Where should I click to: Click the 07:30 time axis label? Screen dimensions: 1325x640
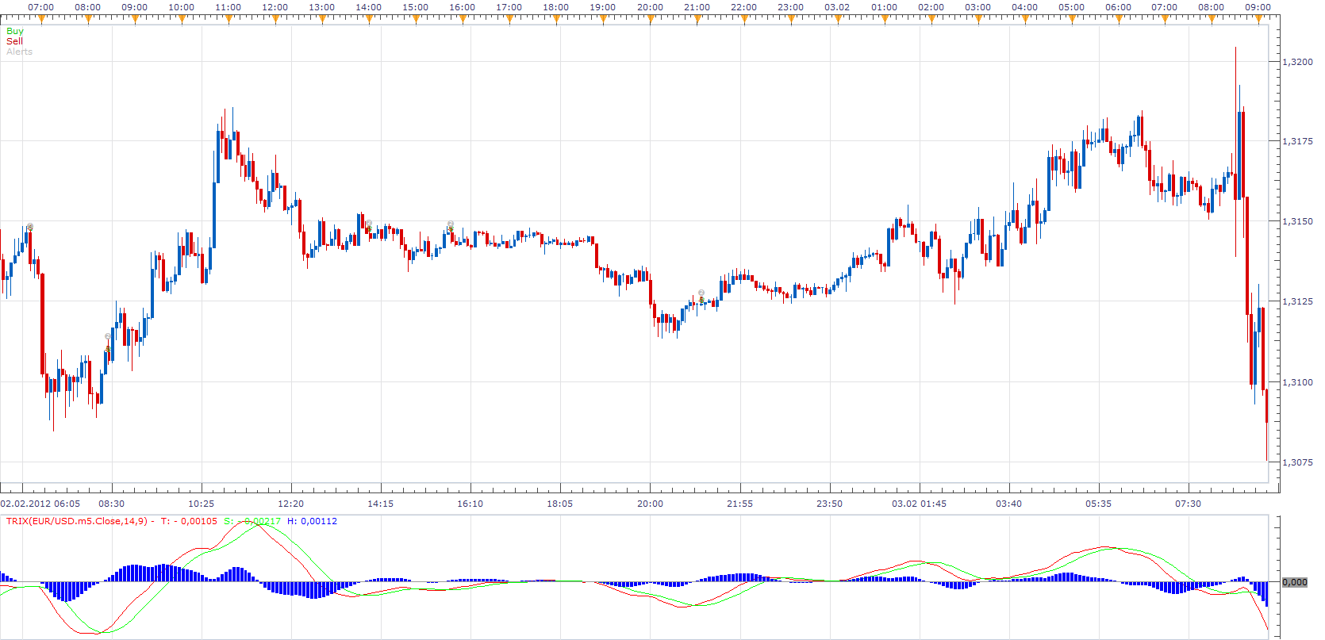(x=1189, y=504)
